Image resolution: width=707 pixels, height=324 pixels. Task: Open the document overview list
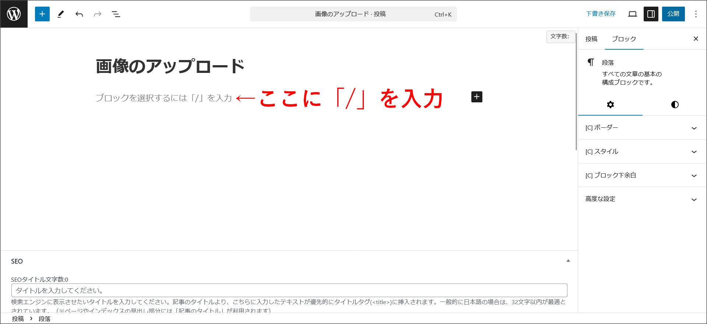click(x=116, y=14)
